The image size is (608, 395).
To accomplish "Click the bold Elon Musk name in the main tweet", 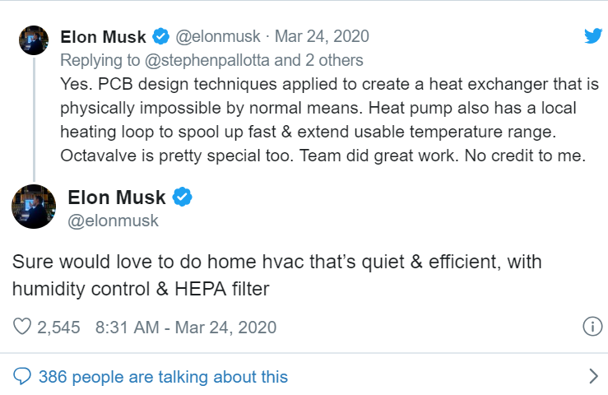I will point(116,197).
